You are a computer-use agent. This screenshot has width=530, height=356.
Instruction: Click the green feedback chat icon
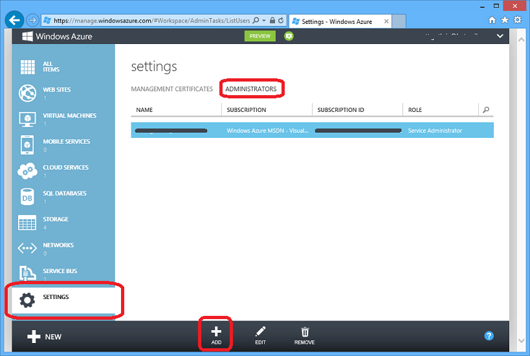(289, 36)
